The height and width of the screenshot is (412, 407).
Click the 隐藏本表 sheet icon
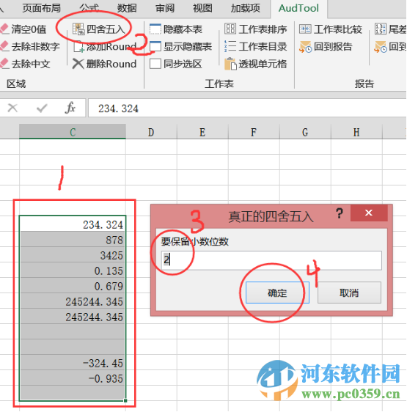155,29
